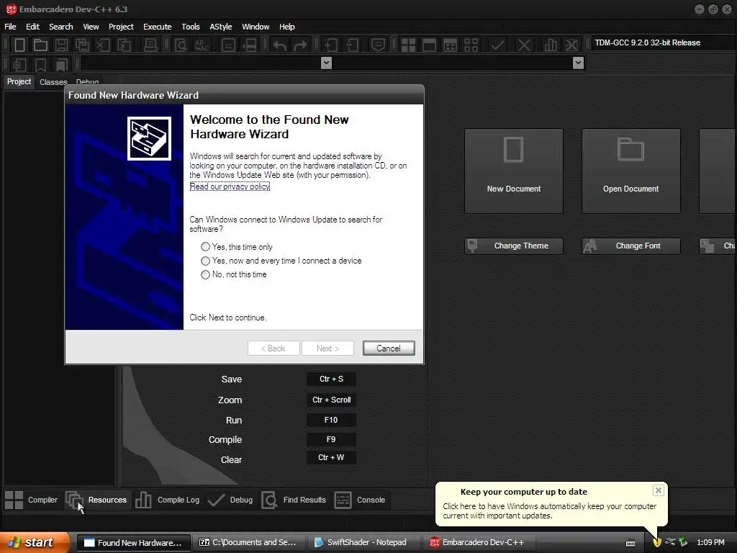Open the AStyle menu

pos(221,27)
